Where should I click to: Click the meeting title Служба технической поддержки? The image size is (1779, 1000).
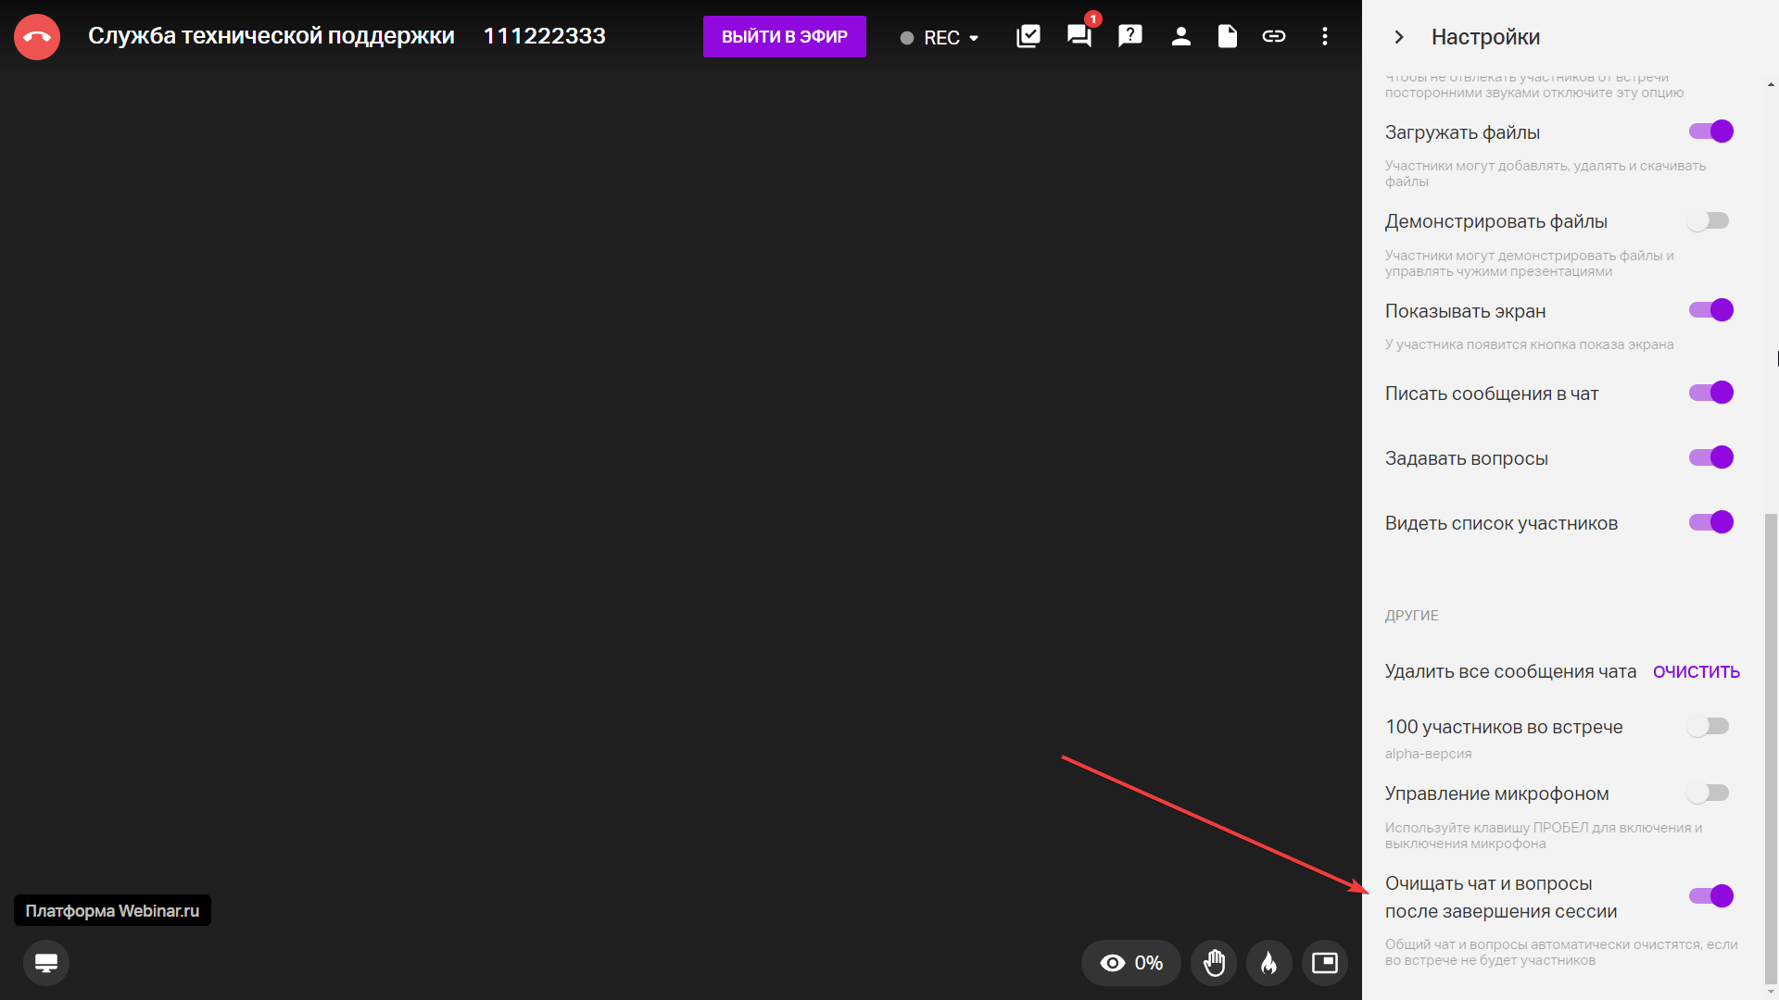[x=271, y=36]
